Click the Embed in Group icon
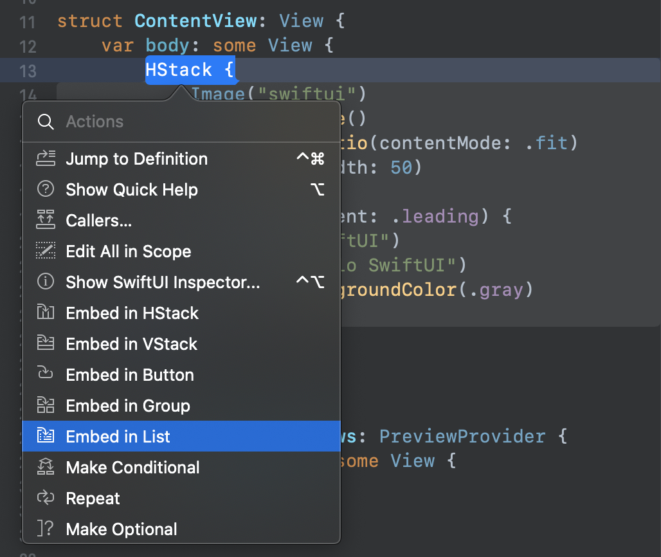The width and height of the screenshot is (661, 557). tap(46, 406)
